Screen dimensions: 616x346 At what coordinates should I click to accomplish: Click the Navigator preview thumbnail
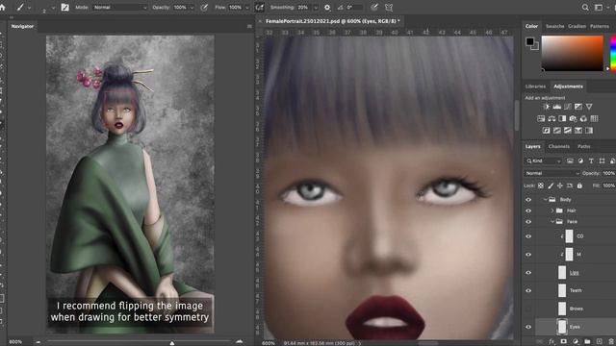pyautogui.click(x=130, y=185)
